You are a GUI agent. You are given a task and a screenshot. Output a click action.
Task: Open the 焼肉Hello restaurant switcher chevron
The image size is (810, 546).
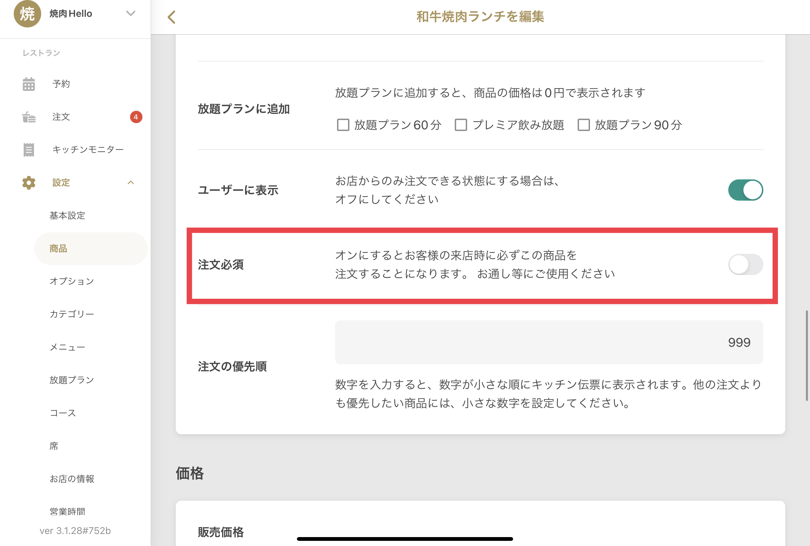click(131, 14)
